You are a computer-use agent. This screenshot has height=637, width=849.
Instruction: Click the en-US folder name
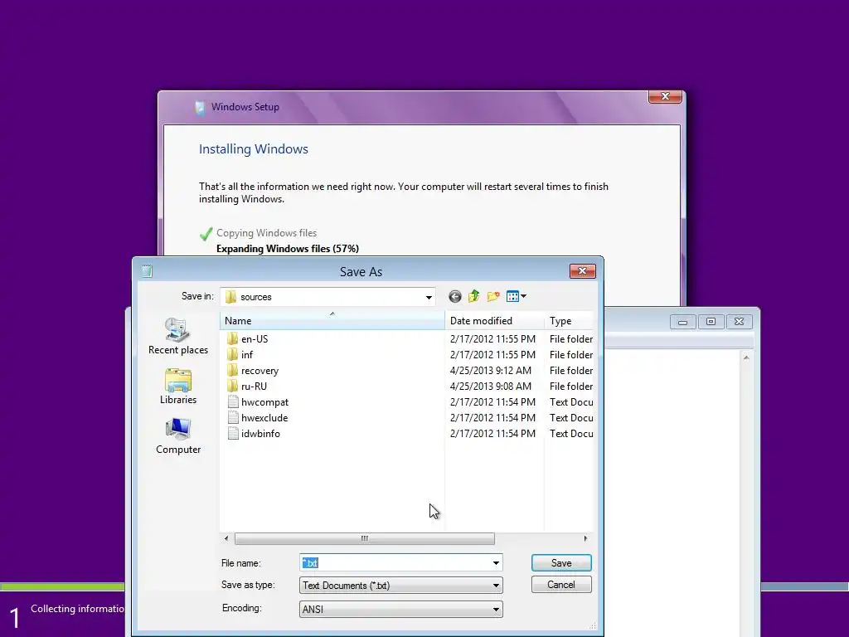coord(255,339)
